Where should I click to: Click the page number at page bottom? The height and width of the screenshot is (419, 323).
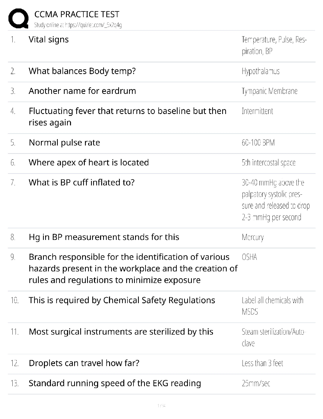pos(161,406)
